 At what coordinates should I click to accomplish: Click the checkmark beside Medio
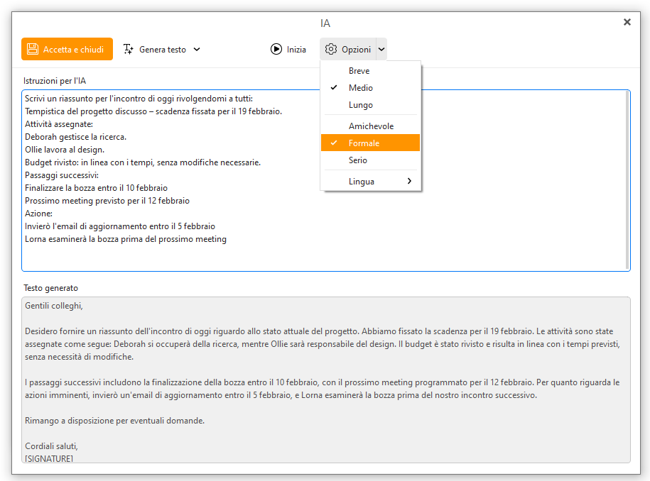[x=334, y=87]
